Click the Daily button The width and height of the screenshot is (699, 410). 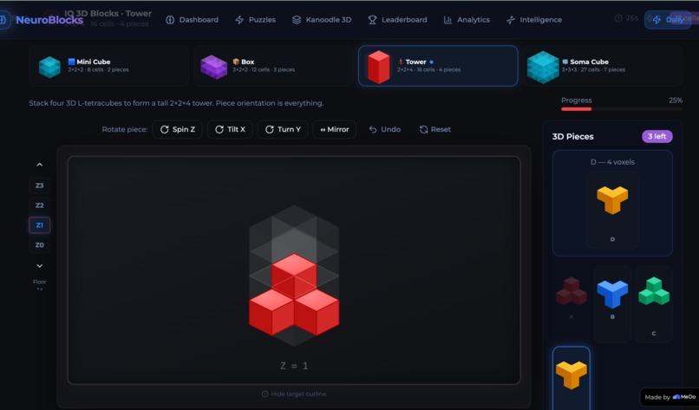coord(668,20)
